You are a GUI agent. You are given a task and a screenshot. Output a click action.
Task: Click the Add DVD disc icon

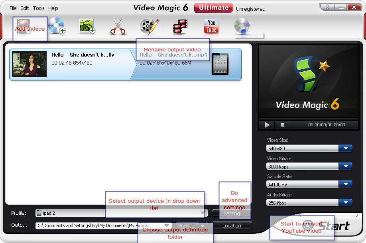coord(57,25)
